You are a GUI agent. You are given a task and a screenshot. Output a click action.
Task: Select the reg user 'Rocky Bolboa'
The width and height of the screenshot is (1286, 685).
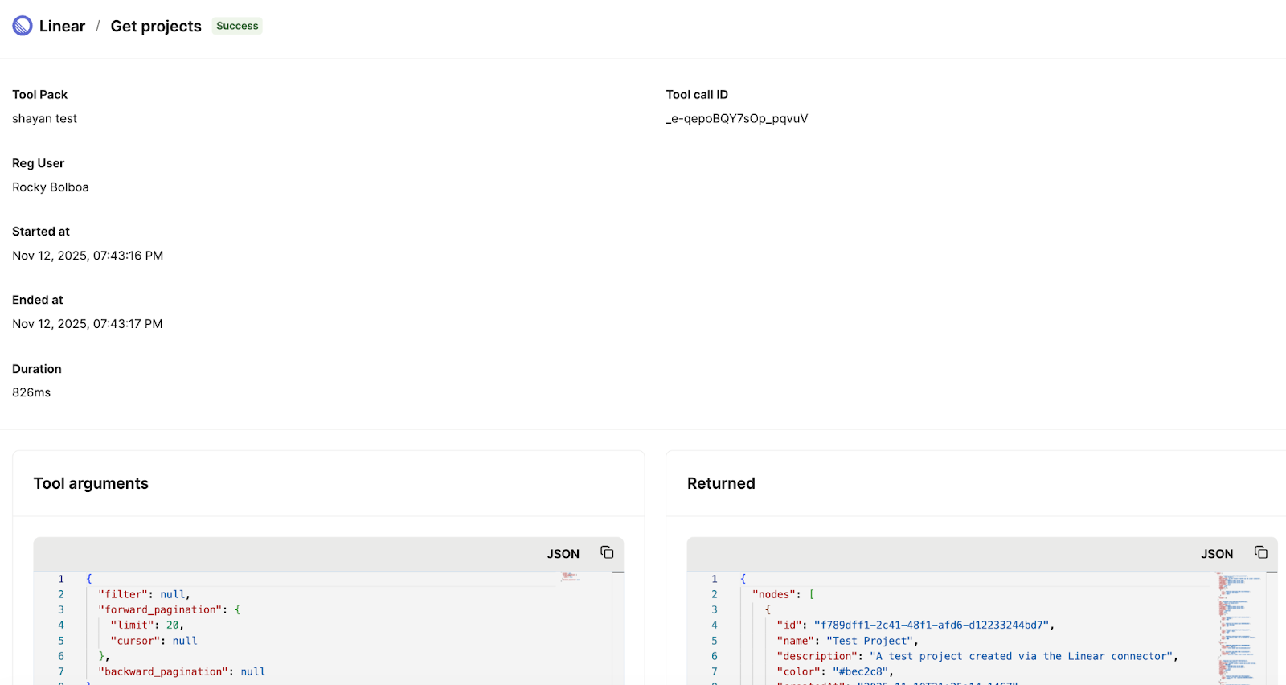[51, 187]
